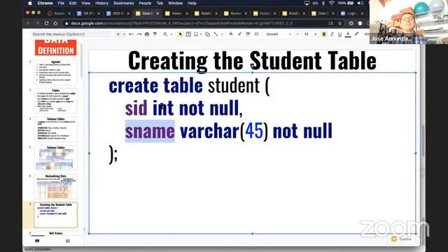Click the border dash icon
Viewport: 448px width, 252px height.
coord(256,34)
